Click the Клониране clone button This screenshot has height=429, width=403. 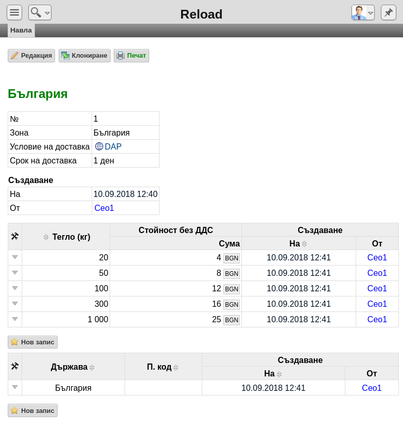(x=84, y=56)
